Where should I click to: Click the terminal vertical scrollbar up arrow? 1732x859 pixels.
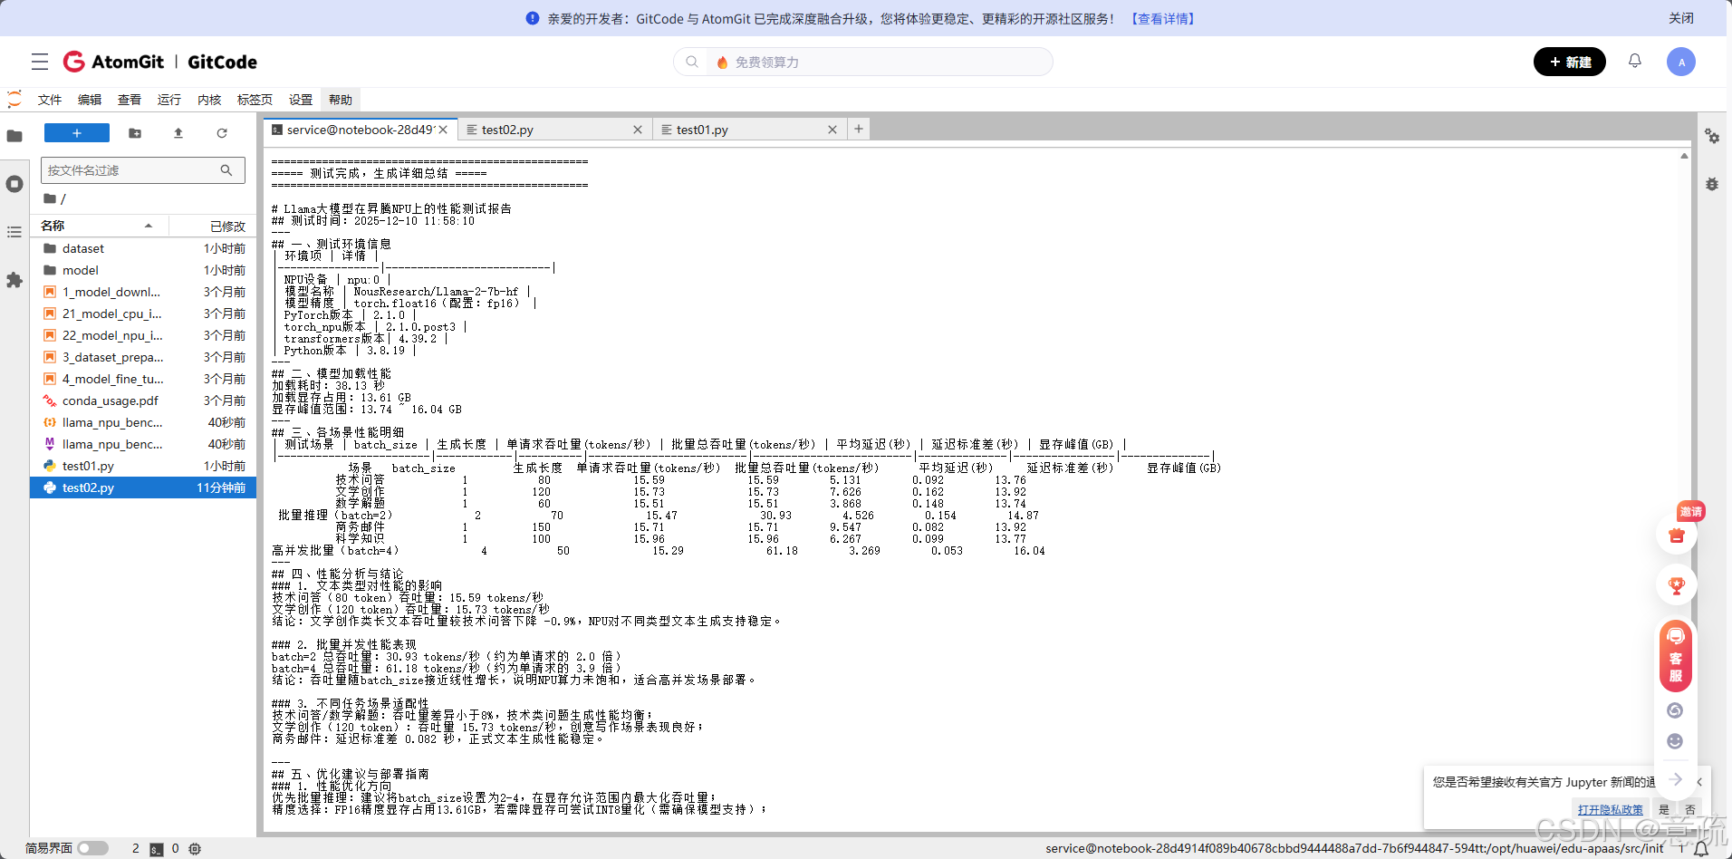(x=1684, y=156)
